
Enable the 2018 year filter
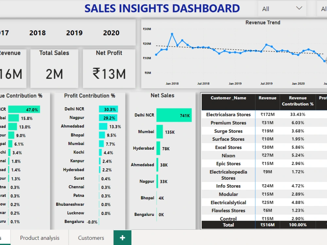pyautogui.click(x=37, y=33)
